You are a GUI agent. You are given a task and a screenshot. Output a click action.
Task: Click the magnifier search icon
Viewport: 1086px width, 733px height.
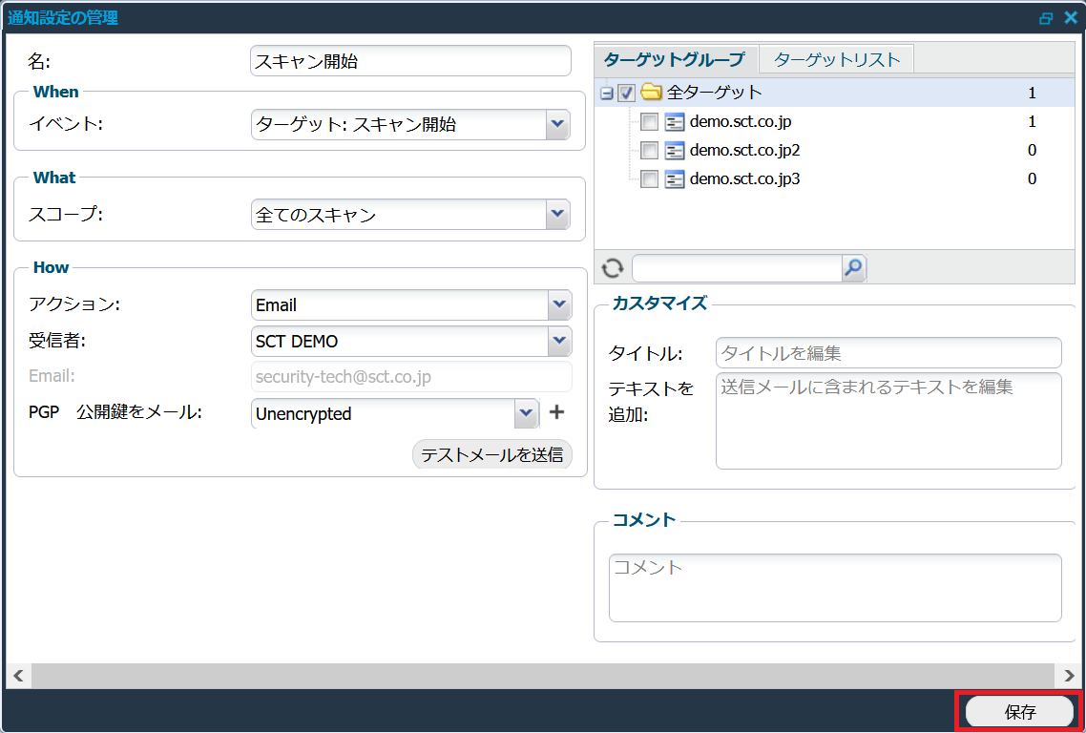tap(854, 267)
